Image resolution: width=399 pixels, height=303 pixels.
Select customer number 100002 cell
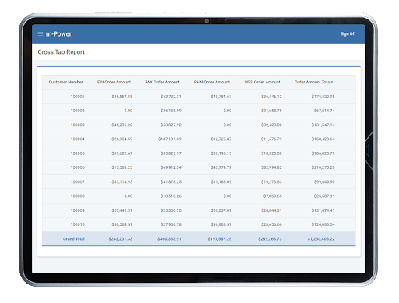click(78, 111)
